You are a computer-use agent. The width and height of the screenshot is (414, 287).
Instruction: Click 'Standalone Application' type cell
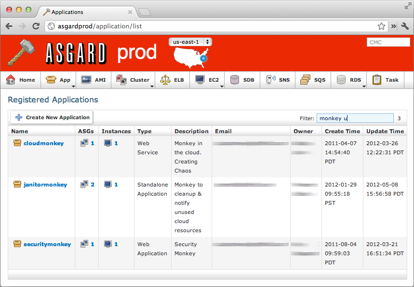point(153,189)
